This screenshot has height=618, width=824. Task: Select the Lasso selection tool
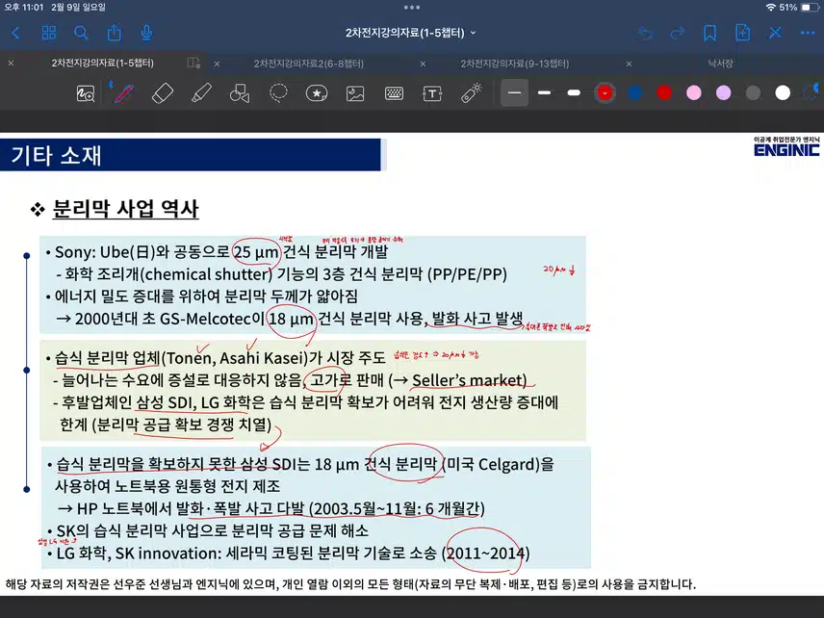click(x=278, y=93)
